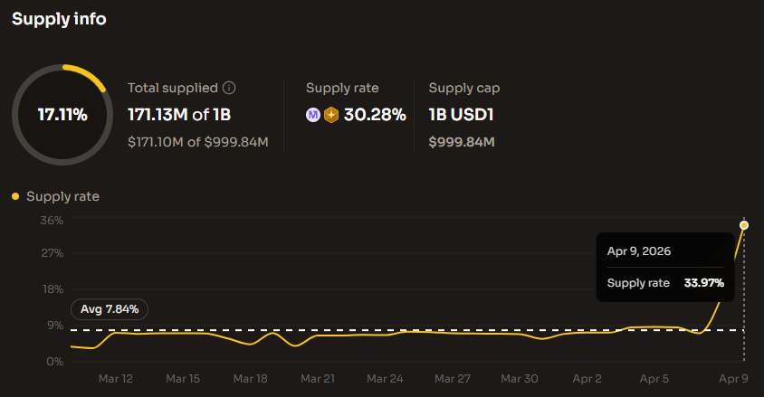Click the 171.13M of 1B value
Viewport: 764px width, 397px height.
click(179, 115)
